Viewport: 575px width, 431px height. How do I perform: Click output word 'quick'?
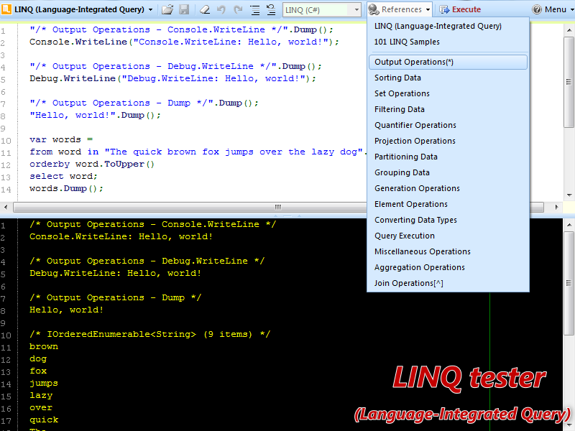[44, 420]
